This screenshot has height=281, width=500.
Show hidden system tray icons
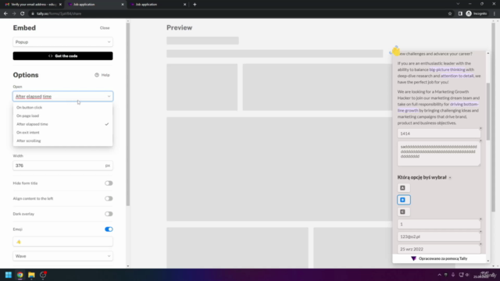[x=439, y=275]
